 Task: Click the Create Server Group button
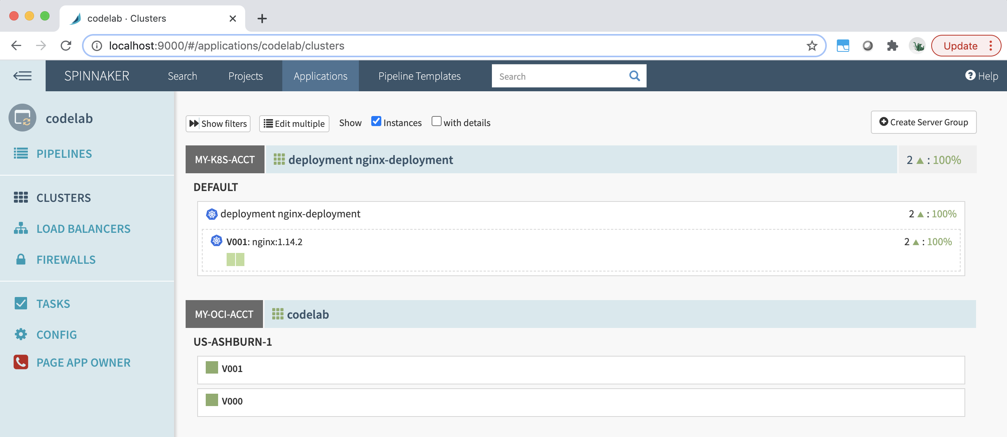coord(923,122)
